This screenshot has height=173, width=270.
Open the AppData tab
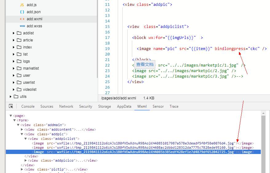coord(124,106)
